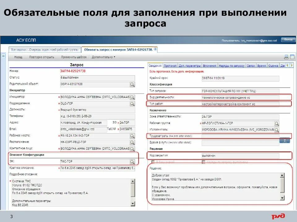297x222 pixels.
Task: Click inside the Решение text area
Action: click(x=216, y=187)
